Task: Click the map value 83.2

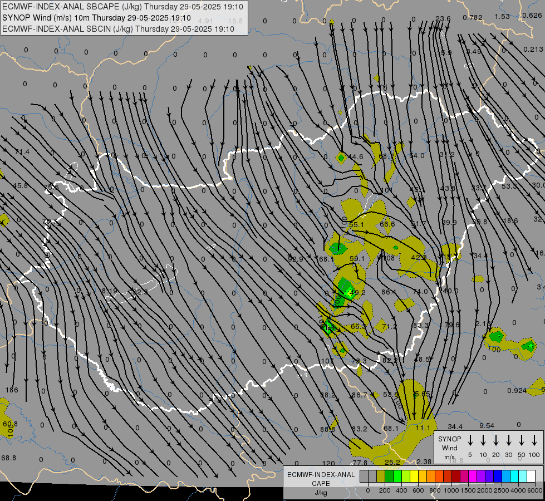Action: click(360, 429)
